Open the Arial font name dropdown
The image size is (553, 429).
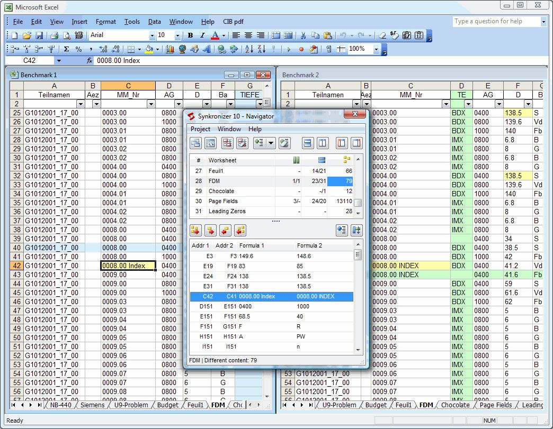[151, 35]
